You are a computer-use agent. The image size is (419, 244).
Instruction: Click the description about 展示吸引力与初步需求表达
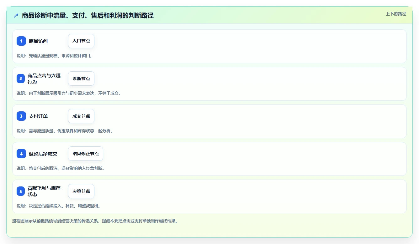click(x=69, y=93)
